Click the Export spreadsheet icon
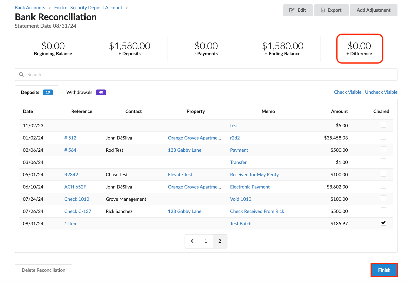The height and width of the screenshot is (283, 412). tap(323, 10)
